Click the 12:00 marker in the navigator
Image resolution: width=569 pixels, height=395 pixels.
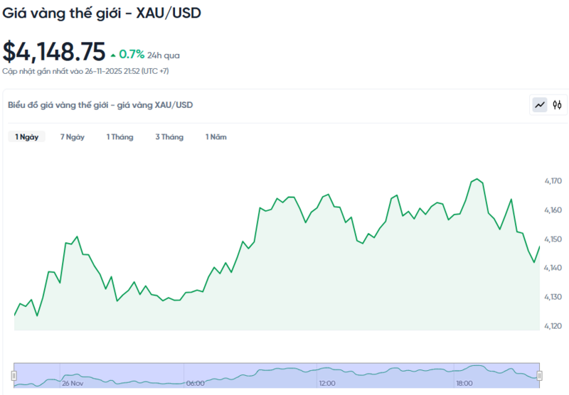(x=327, y=383)
